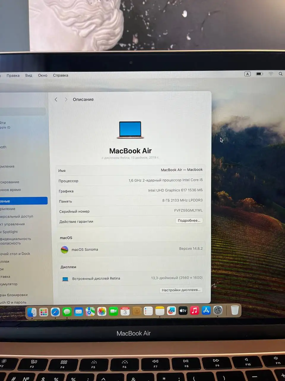Click the memory value '8 ГБ 2133 MHz LPDDR3'
The height and width of the screenshot is (381, 285).
[182, 200]
